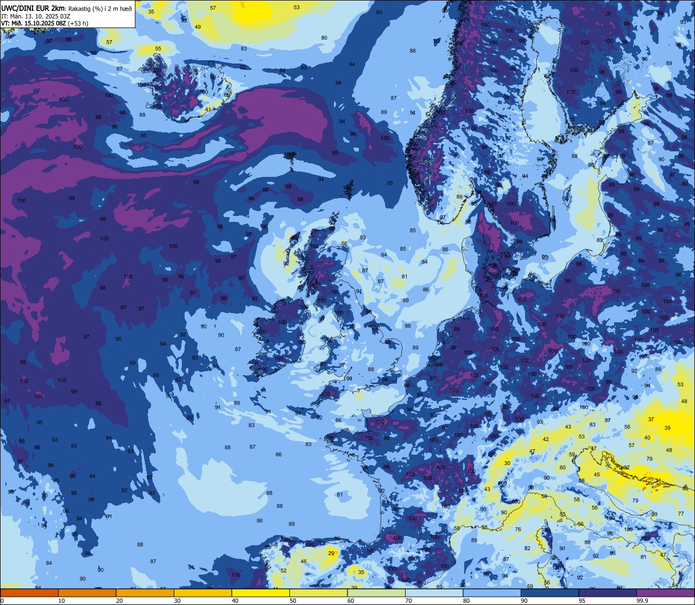Click the '29' humidity value over Spain
Viewport: 695px width, 605px height.
pyautogui.click(x=331, y=553)
